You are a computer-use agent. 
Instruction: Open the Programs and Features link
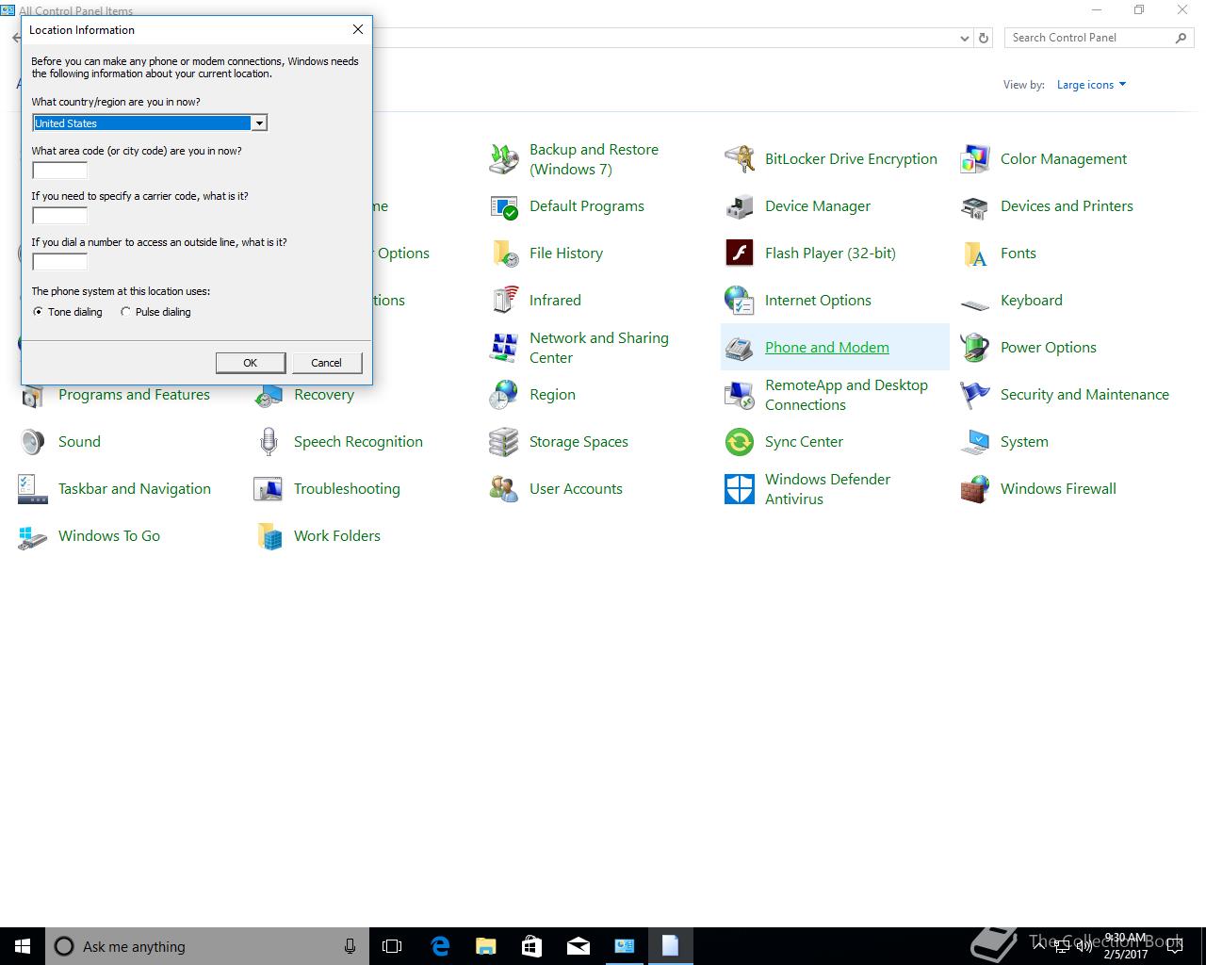tap(134, 395)
